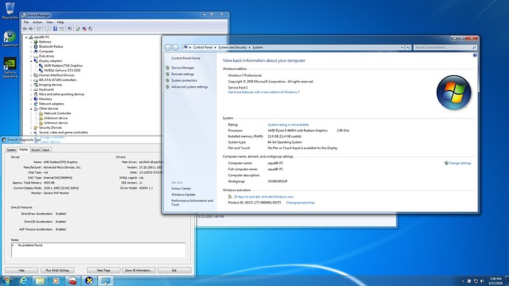The width and height of the screenshot is (509, 286).
Task: Switch to the Input tab in DxDiag
Action: [x=46, y=150]
